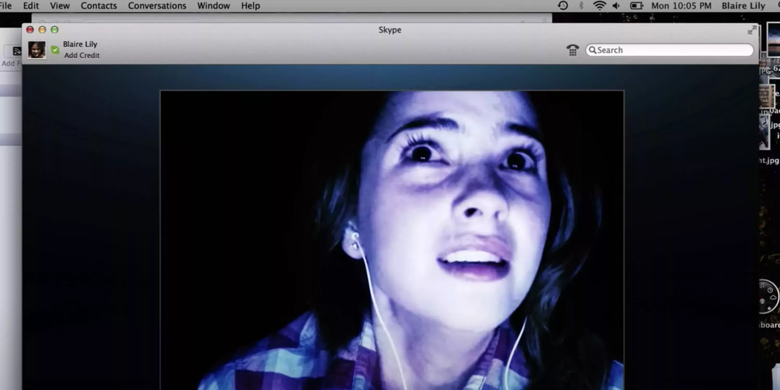Click the Blaire Lily name in Skype header

click(x=80, y=44)
